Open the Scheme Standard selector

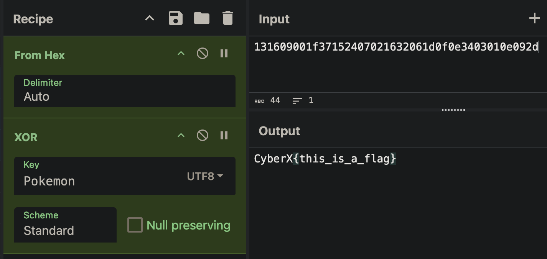click(x=65, y=225)
